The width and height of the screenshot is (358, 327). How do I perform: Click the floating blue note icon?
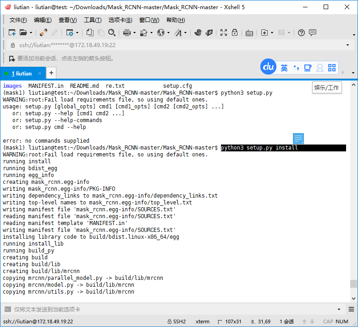298,139
